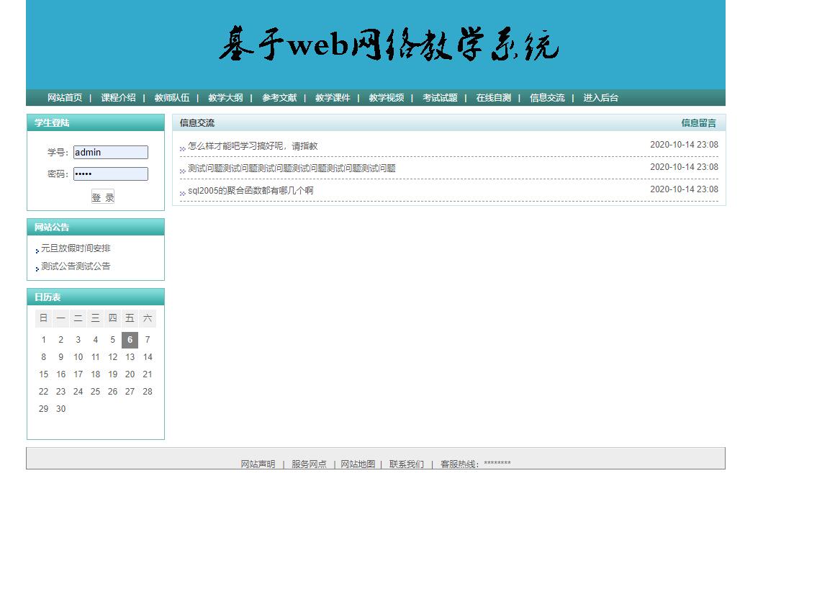Image resolution: width=817 pixels, height=607 pixels.
Task: Click the 联系我们 footer link
Action: tap(406, 464)
